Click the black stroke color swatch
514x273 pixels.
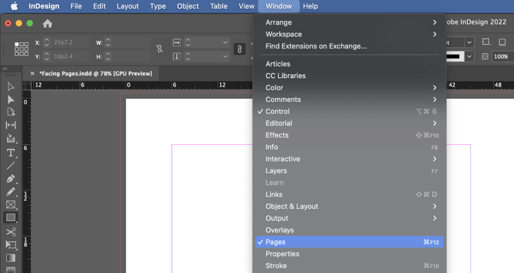(x=455, y=56)
